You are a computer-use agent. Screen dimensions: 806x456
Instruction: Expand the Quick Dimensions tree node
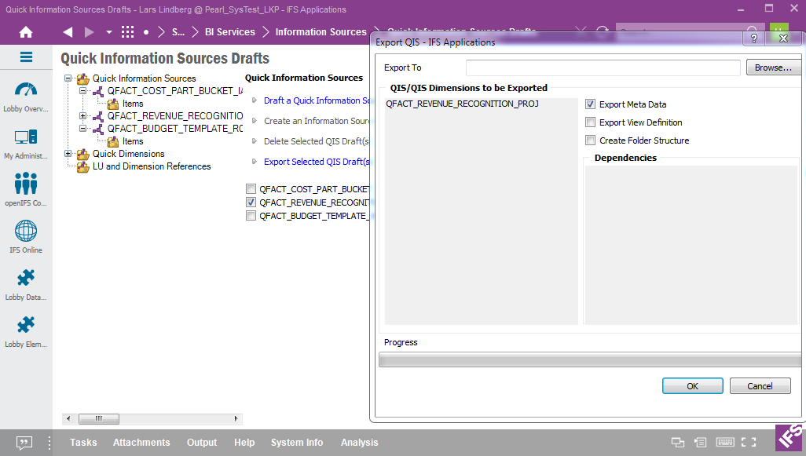[x=68, y=154]
